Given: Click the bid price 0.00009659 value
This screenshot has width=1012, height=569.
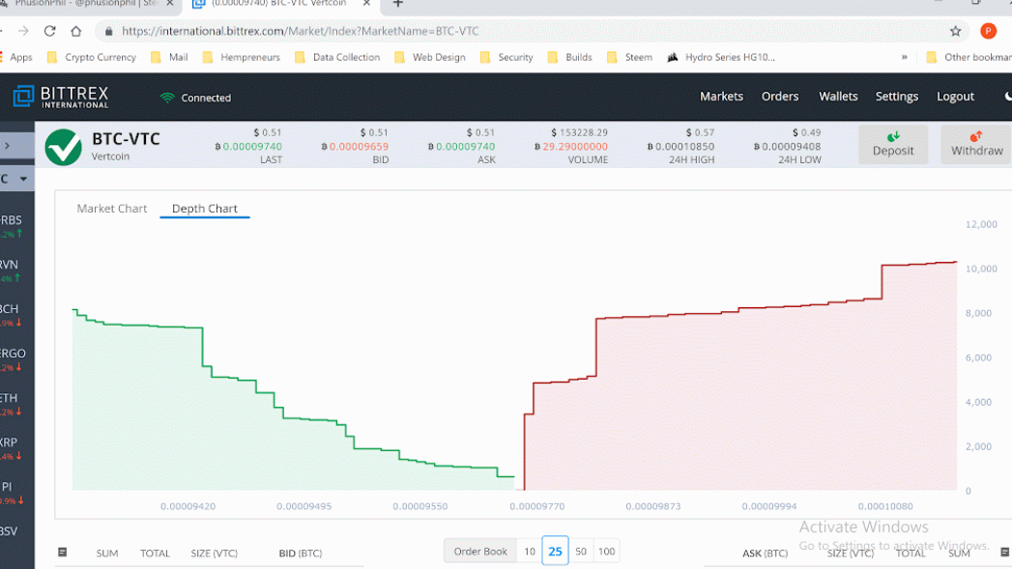Looking at the screenshot, I should 355,147.
